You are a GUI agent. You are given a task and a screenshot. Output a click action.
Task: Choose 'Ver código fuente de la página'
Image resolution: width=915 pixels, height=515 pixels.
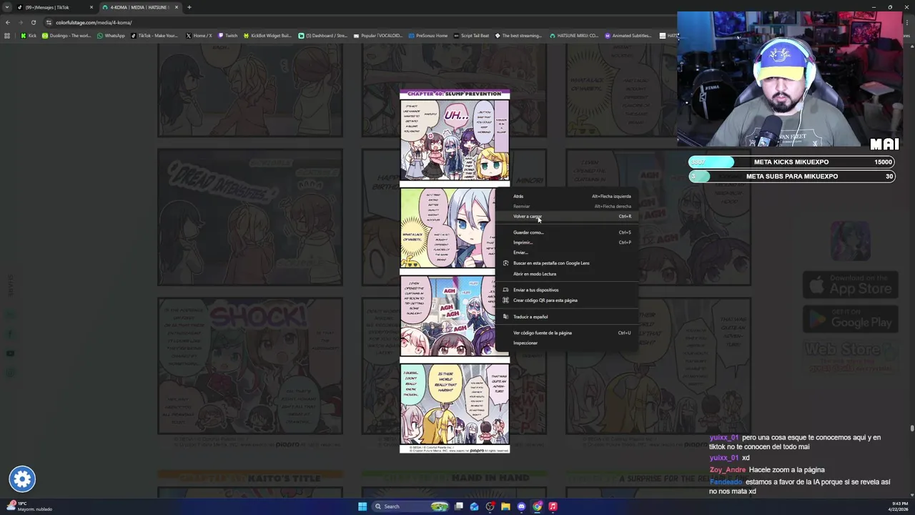[x=568, y=333]
